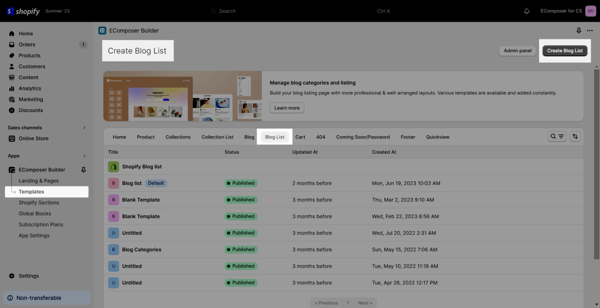Open EComposer for CS account avatar
Viewport: 600px width, 308px height.
click(x=591, y=11)
